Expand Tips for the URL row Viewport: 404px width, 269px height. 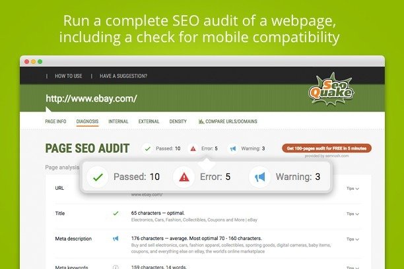(x=353, y=189)
